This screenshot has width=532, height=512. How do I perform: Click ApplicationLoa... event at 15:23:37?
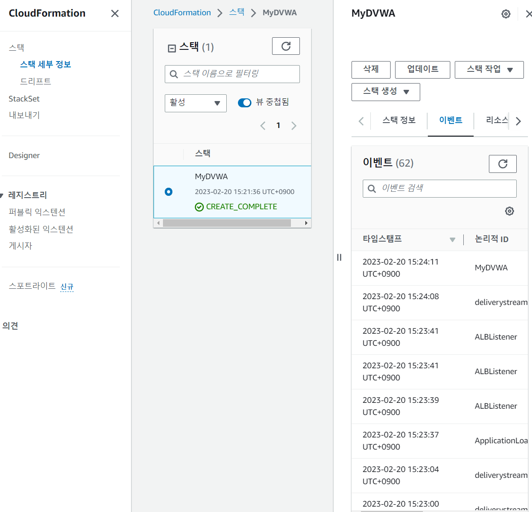(x=501, y=441)
